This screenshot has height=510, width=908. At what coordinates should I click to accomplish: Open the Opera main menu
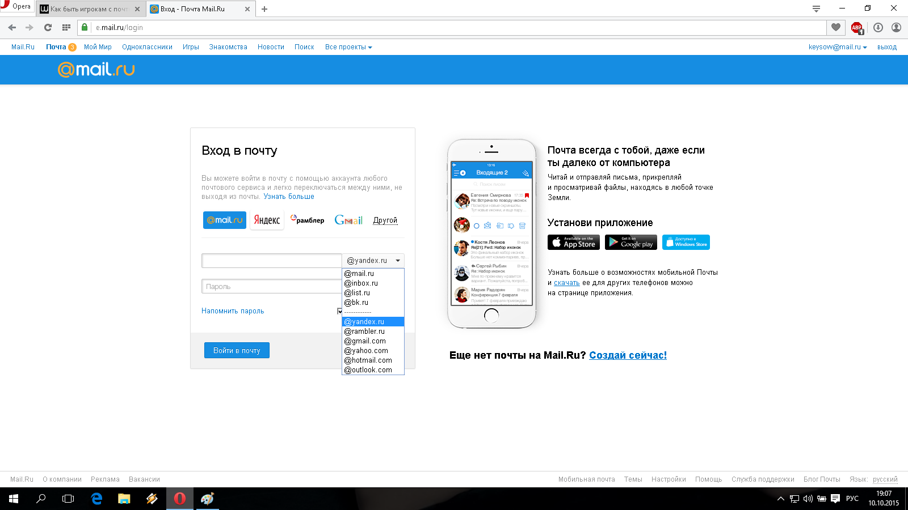pos(16,6)
